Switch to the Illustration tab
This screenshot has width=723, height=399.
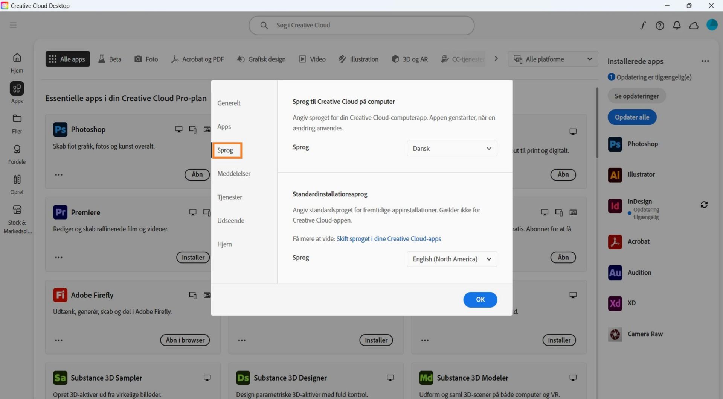tap(358, 59)
